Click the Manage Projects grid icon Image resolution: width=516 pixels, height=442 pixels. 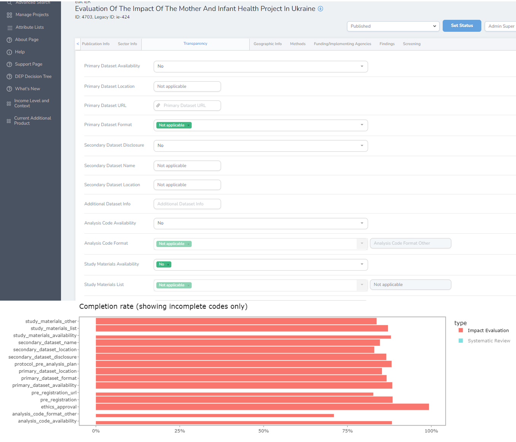(x=10, y=15)
